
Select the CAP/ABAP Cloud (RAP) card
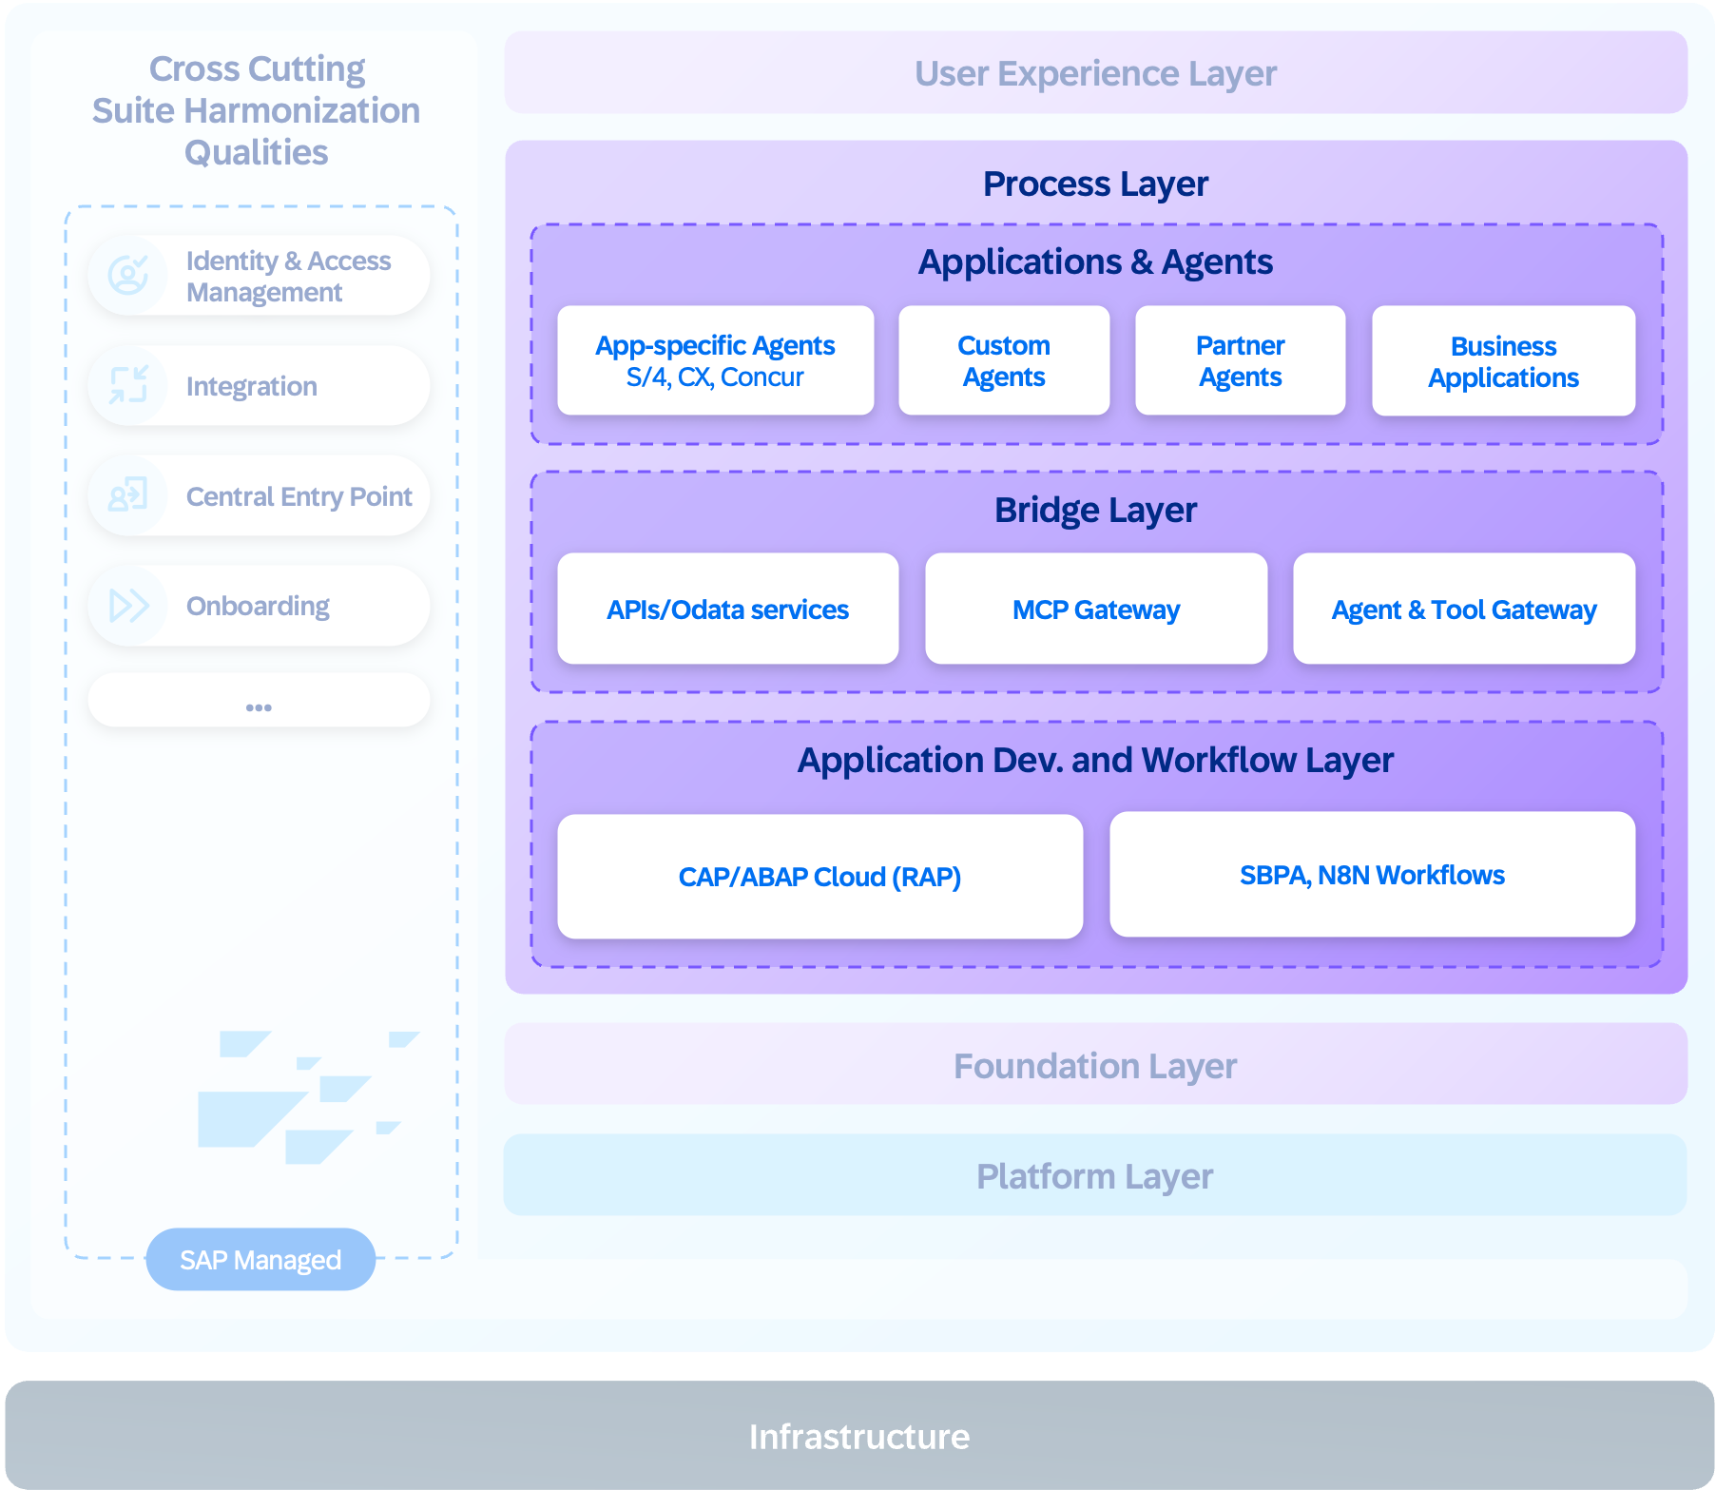(x=820, y=877)
